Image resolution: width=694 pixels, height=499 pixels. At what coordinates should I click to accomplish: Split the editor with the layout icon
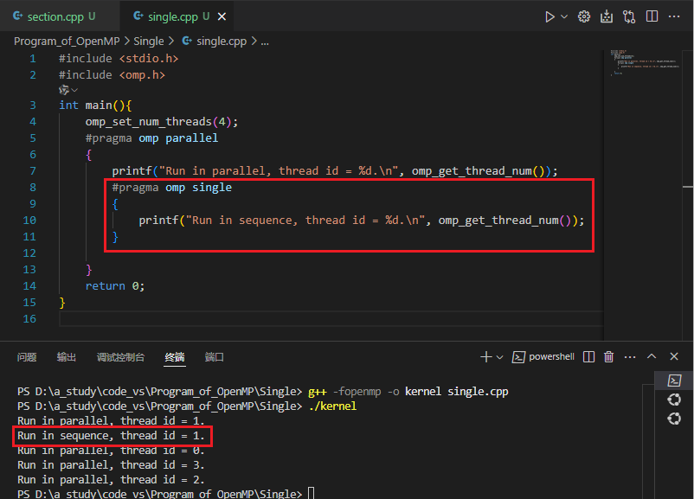click(652, 16)
